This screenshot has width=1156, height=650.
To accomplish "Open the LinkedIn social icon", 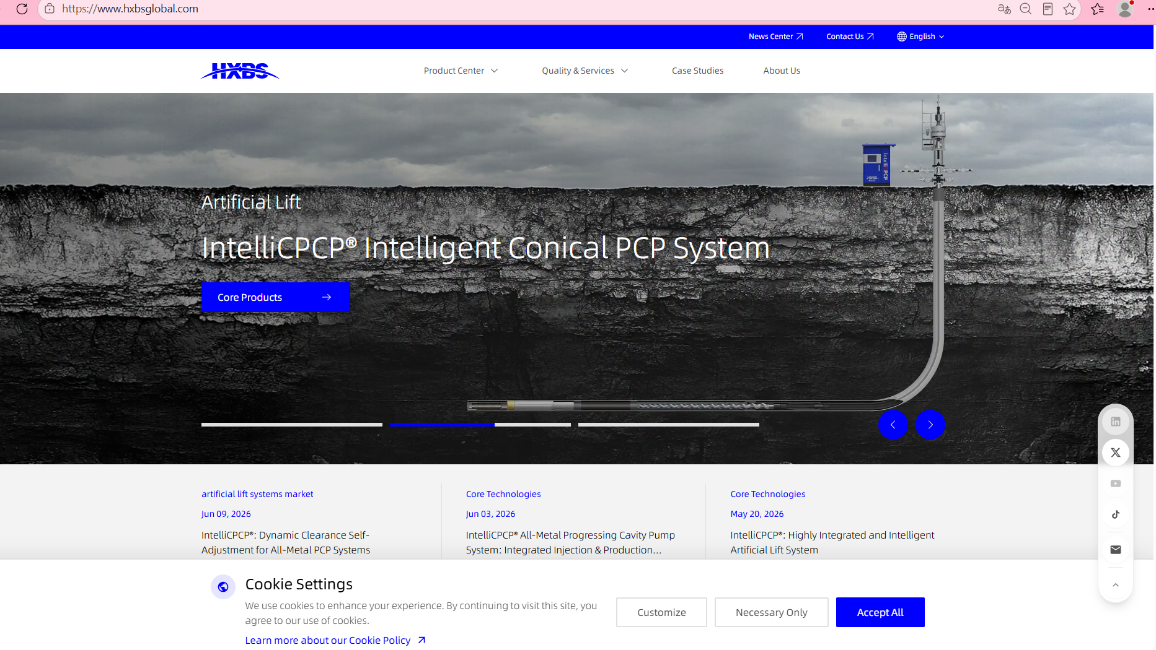I will 1116,422.
